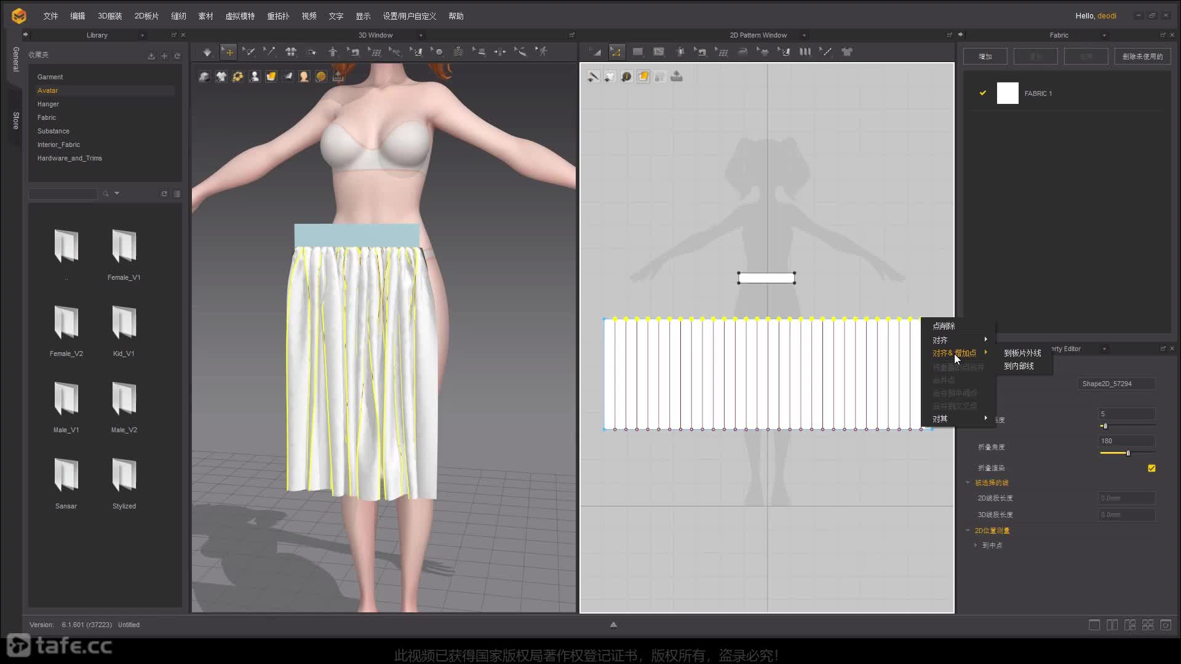The height and width of the screenshot is (664, 1181).
Task: Open the 2D Pattern Window title dropdown arrow
Action: click(804, 36)
